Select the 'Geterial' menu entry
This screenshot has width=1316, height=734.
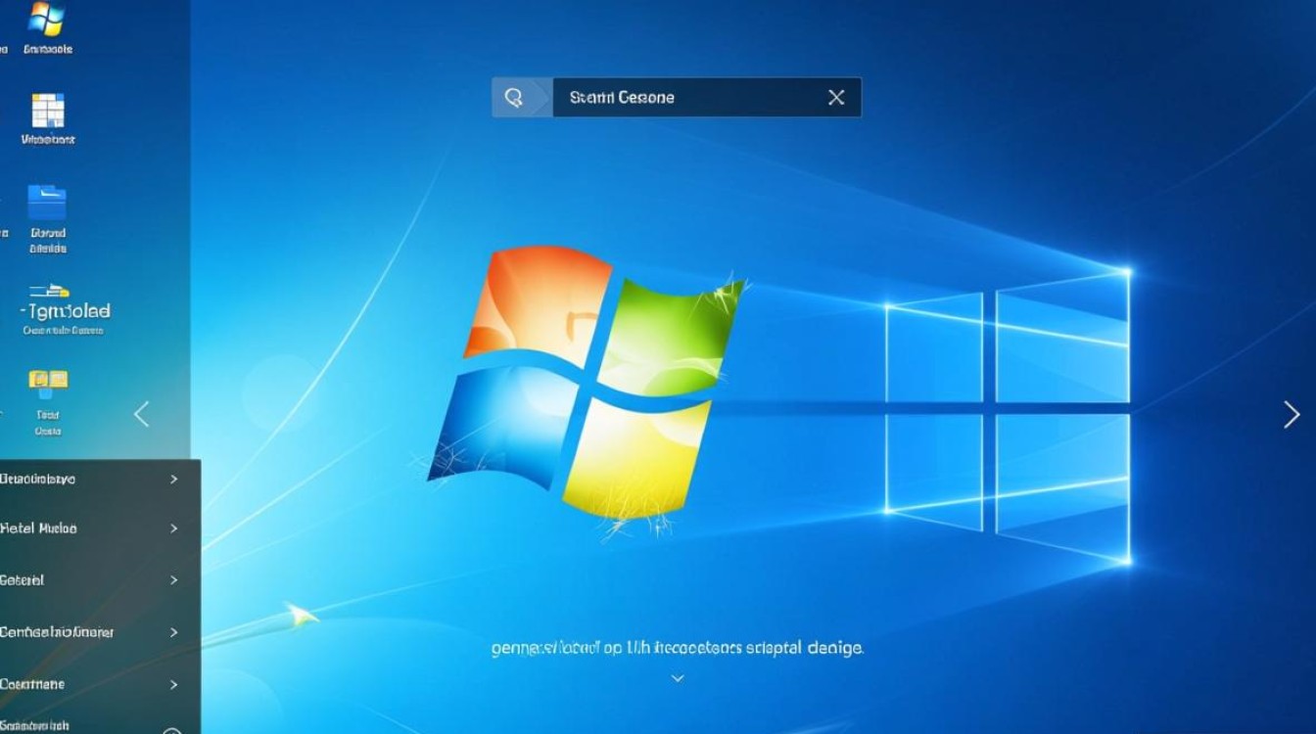(23, 580)
